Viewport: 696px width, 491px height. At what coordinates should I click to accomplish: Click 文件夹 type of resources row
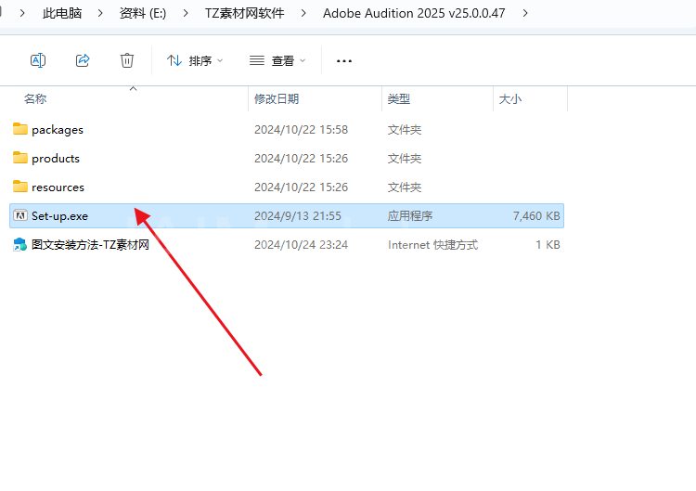[405, 187]
